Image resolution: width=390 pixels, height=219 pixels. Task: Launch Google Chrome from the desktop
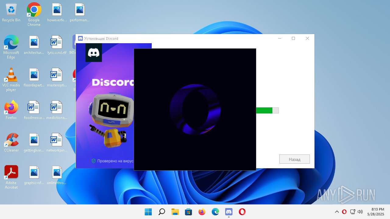34,15
